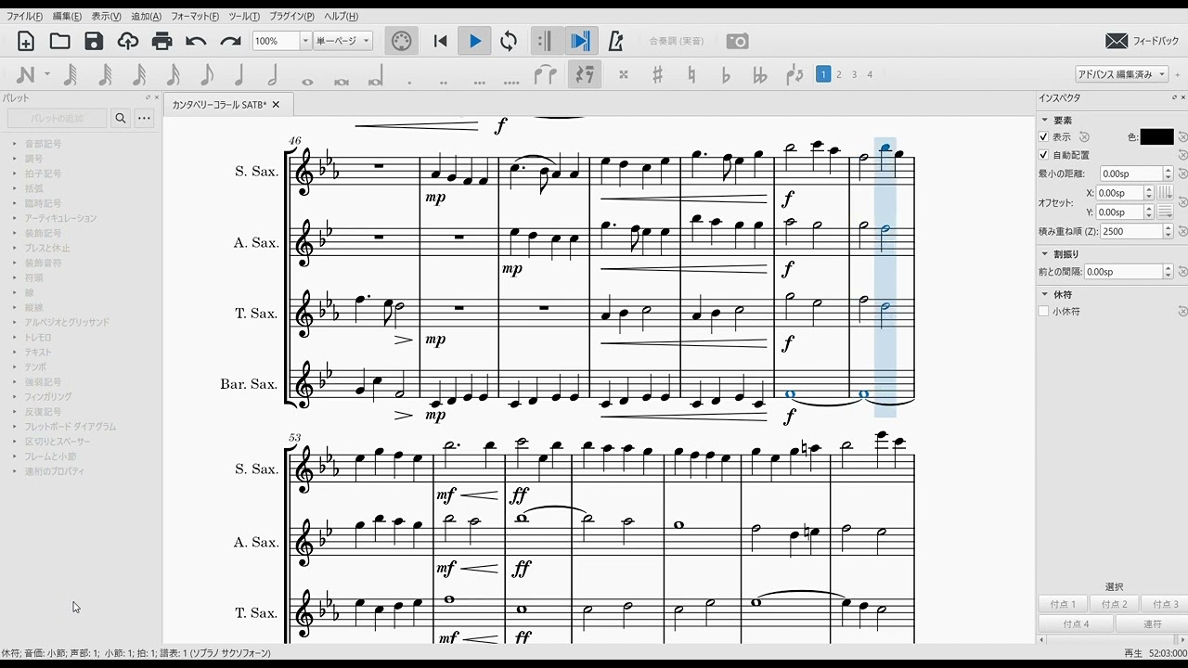Start playback with the blue play button
Image resolution: width=1188 pixels, height=668 pixels.
(475, 41)
